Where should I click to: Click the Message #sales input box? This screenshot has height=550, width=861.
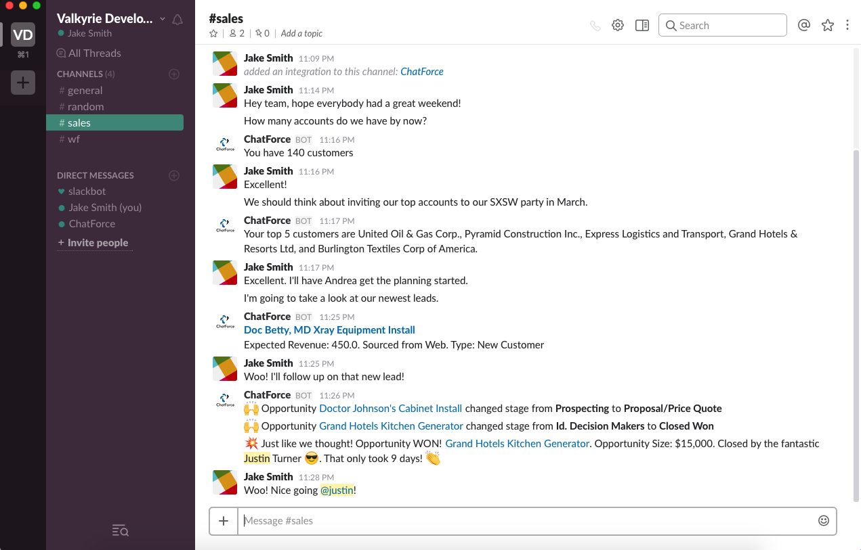[x=528, y=521]
